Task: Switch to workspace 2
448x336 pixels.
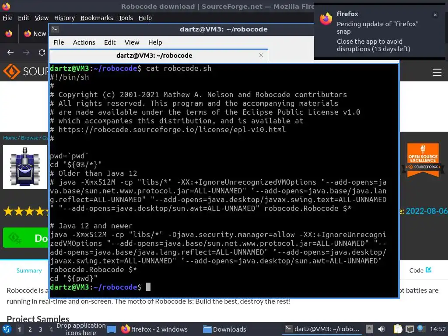Action: [30, 329]
